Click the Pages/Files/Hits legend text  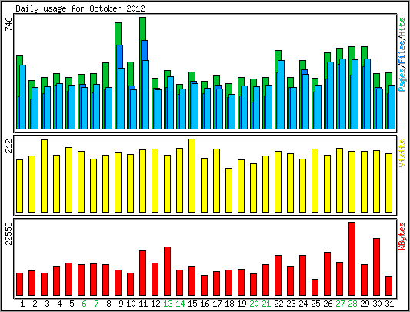pos(402,55)
